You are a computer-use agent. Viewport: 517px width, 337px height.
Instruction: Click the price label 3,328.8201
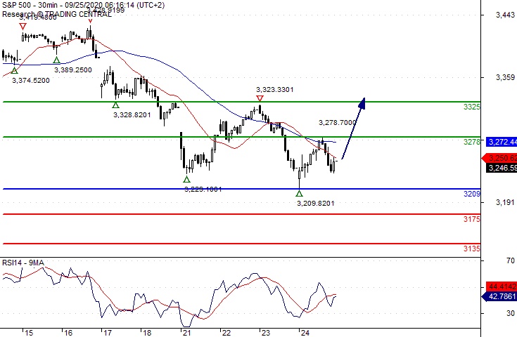132,115
